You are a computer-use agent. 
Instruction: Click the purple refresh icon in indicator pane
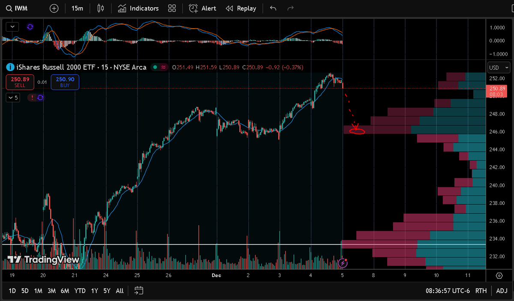click(30, 27)
